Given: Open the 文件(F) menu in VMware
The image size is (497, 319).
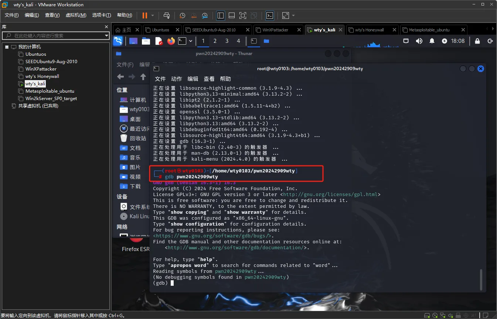Looking at the screenshot, I should [x=12, y=15].
